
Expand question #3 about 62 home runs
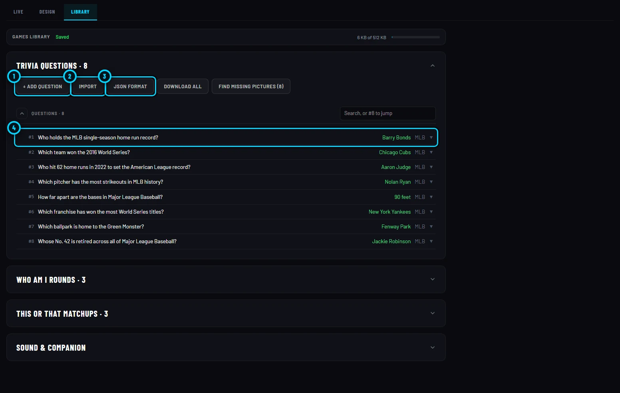pyautogui.click(x=431, y=167)
